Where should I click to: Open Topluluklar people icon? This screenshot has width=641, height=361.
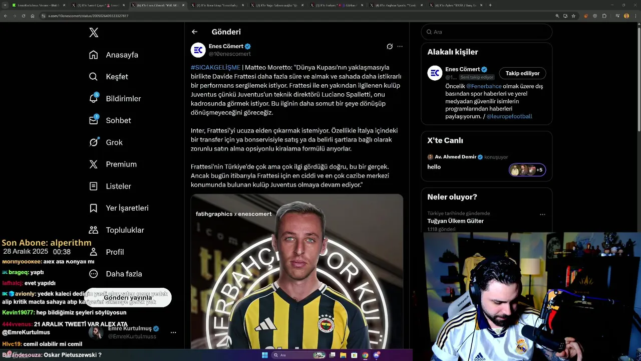coord(94,230)
